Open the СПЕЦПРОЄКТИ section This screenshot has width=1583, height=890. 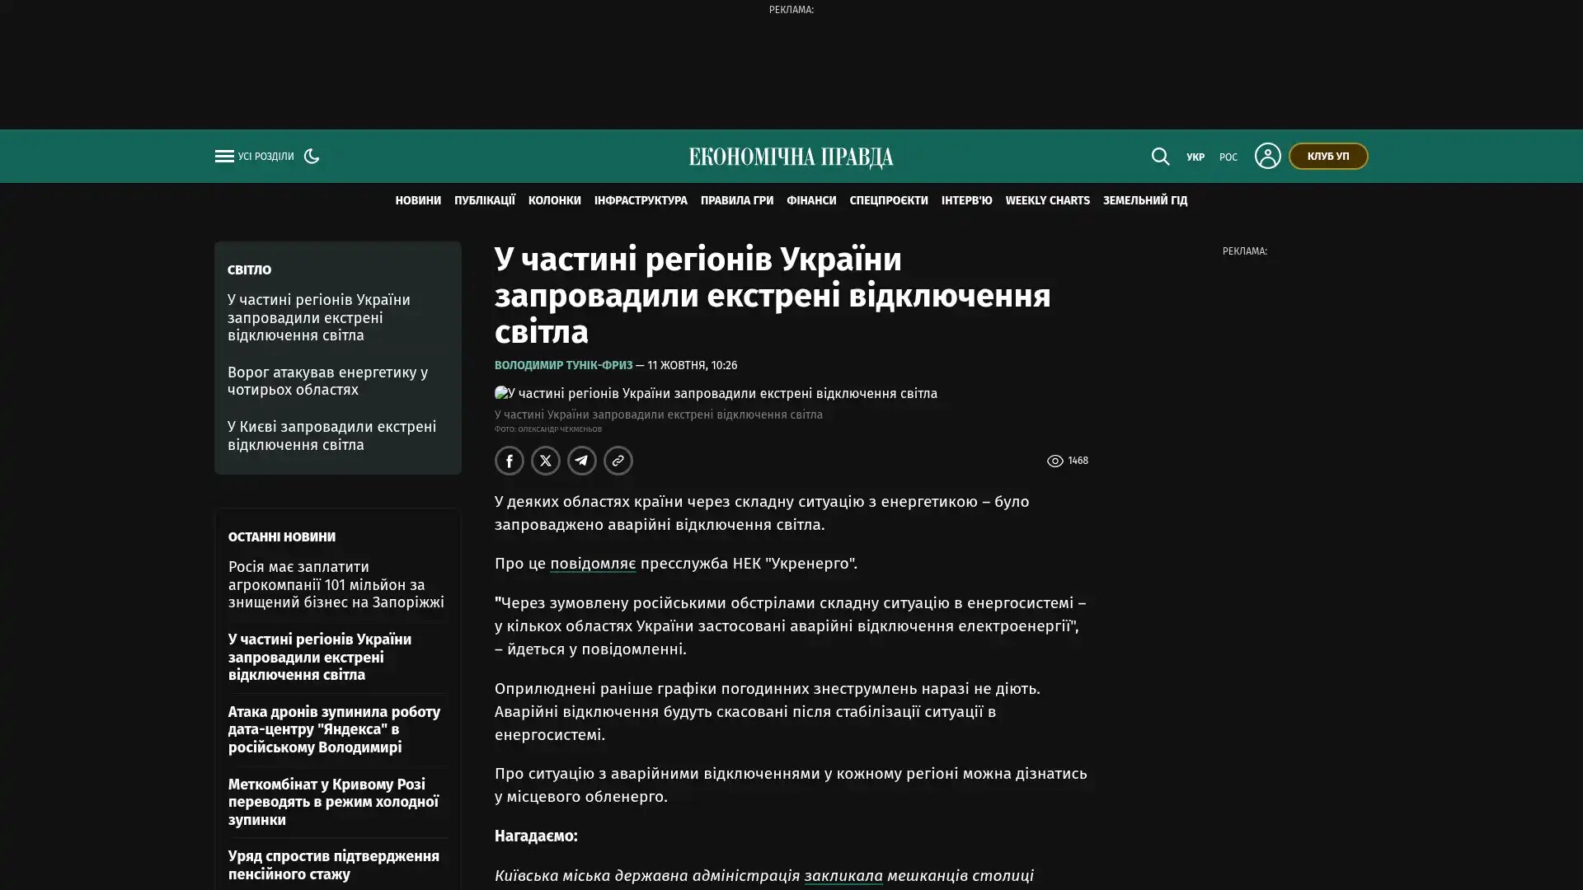point(889,200)
